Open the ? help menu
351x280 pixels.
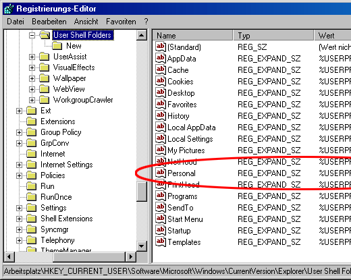(x=146, y=22)
